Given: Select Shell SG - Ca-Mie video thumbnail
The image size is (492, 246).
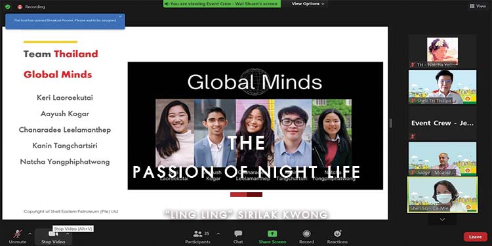Looking at the screenshot, I should pos(442,195).
